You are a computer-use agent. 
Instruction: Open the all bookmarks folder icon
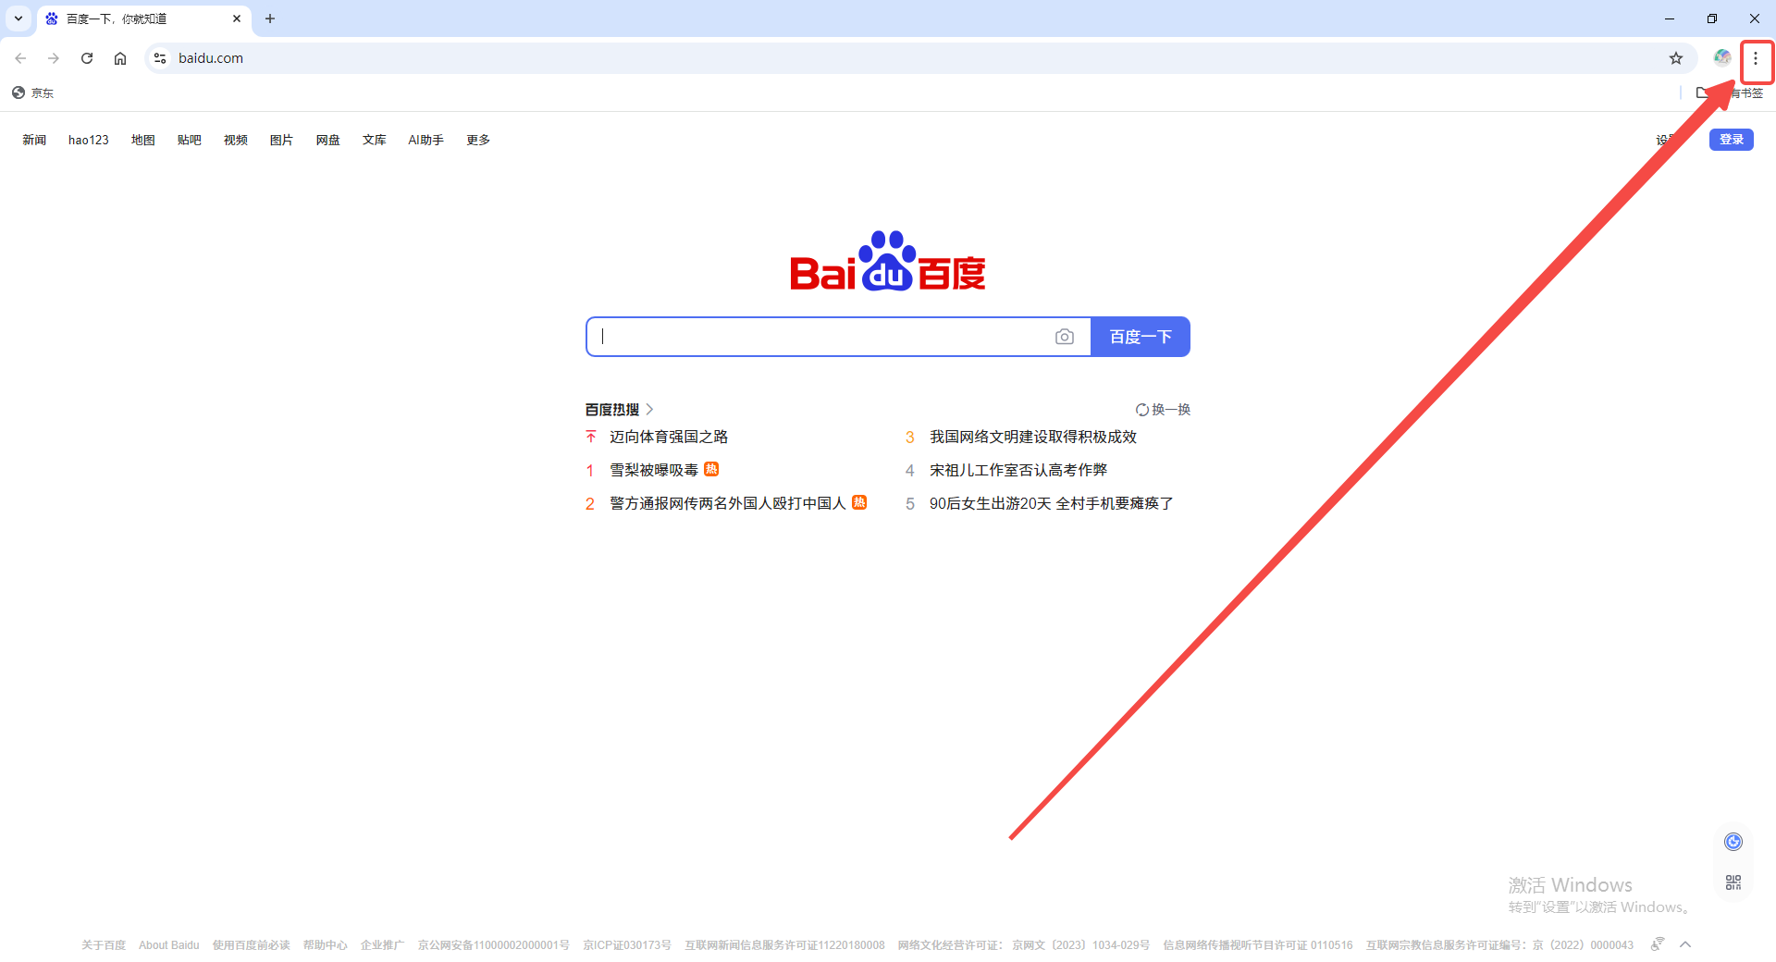(1703, 92)
